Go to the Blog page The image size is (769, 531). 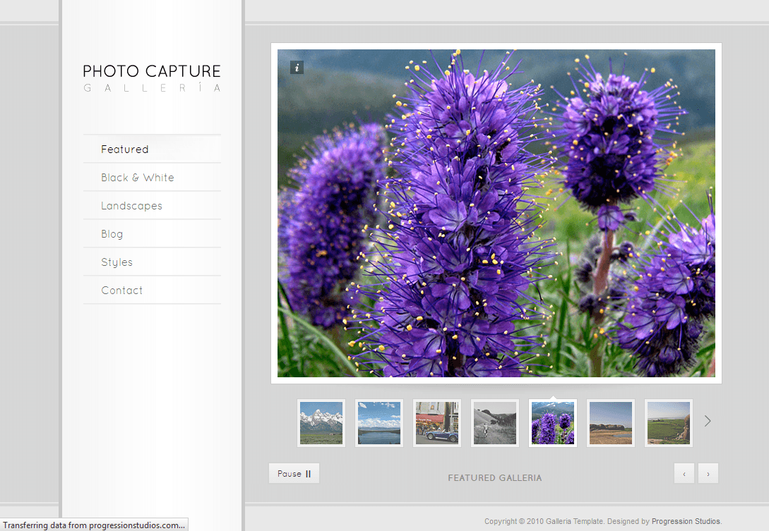[112, 234]
